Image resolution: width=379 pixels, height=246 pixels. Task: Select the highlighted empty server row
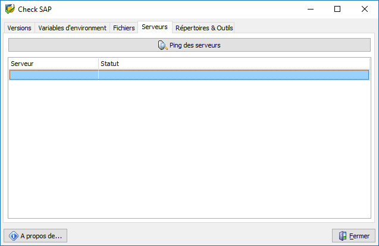189,75
